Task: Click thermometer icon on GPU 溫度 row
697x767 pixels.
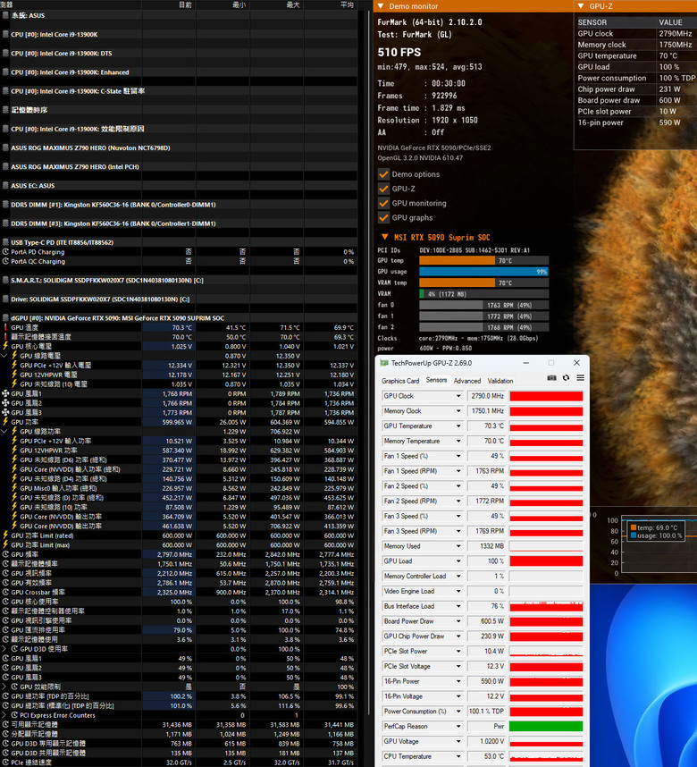Action: [x=5, y=327]
